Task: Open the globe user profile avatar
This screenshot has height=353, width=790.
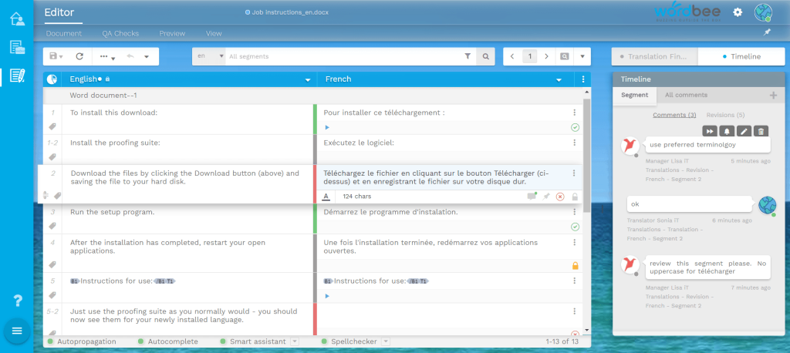Action: pos(763,12)
